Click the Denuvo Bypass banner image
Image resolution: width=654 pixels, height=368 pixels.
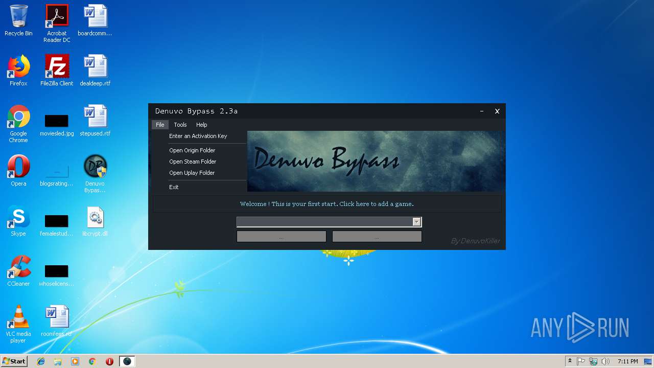376,161
